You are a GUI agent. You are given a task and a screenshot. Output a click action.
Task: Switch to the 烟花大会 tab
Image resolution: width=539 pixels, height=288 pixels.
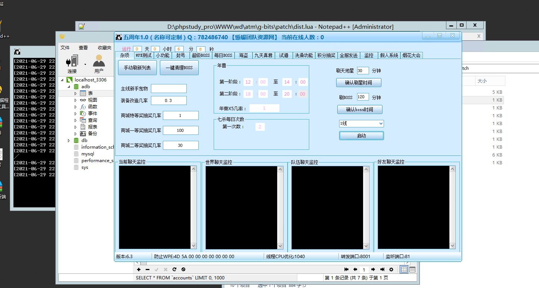[411, 55]
